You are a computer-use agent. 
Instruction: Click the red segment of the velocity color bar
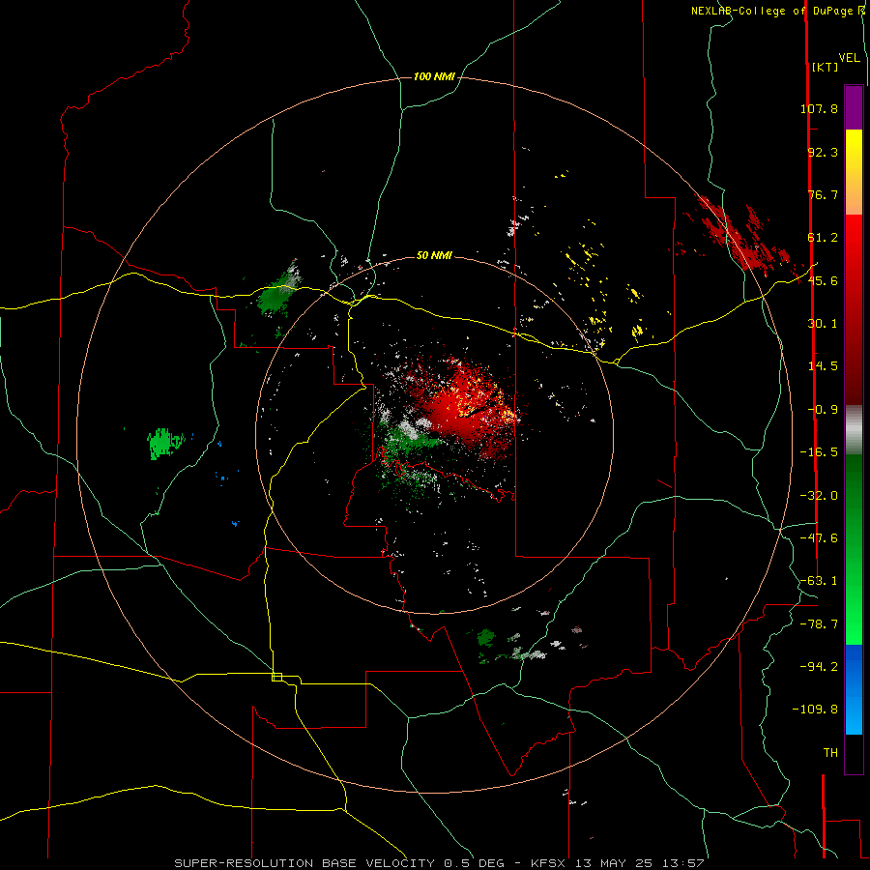tap(854, 309)
